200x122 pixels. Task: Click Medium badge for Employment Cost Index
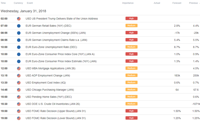pyautogui.click(x=131, y=83)
